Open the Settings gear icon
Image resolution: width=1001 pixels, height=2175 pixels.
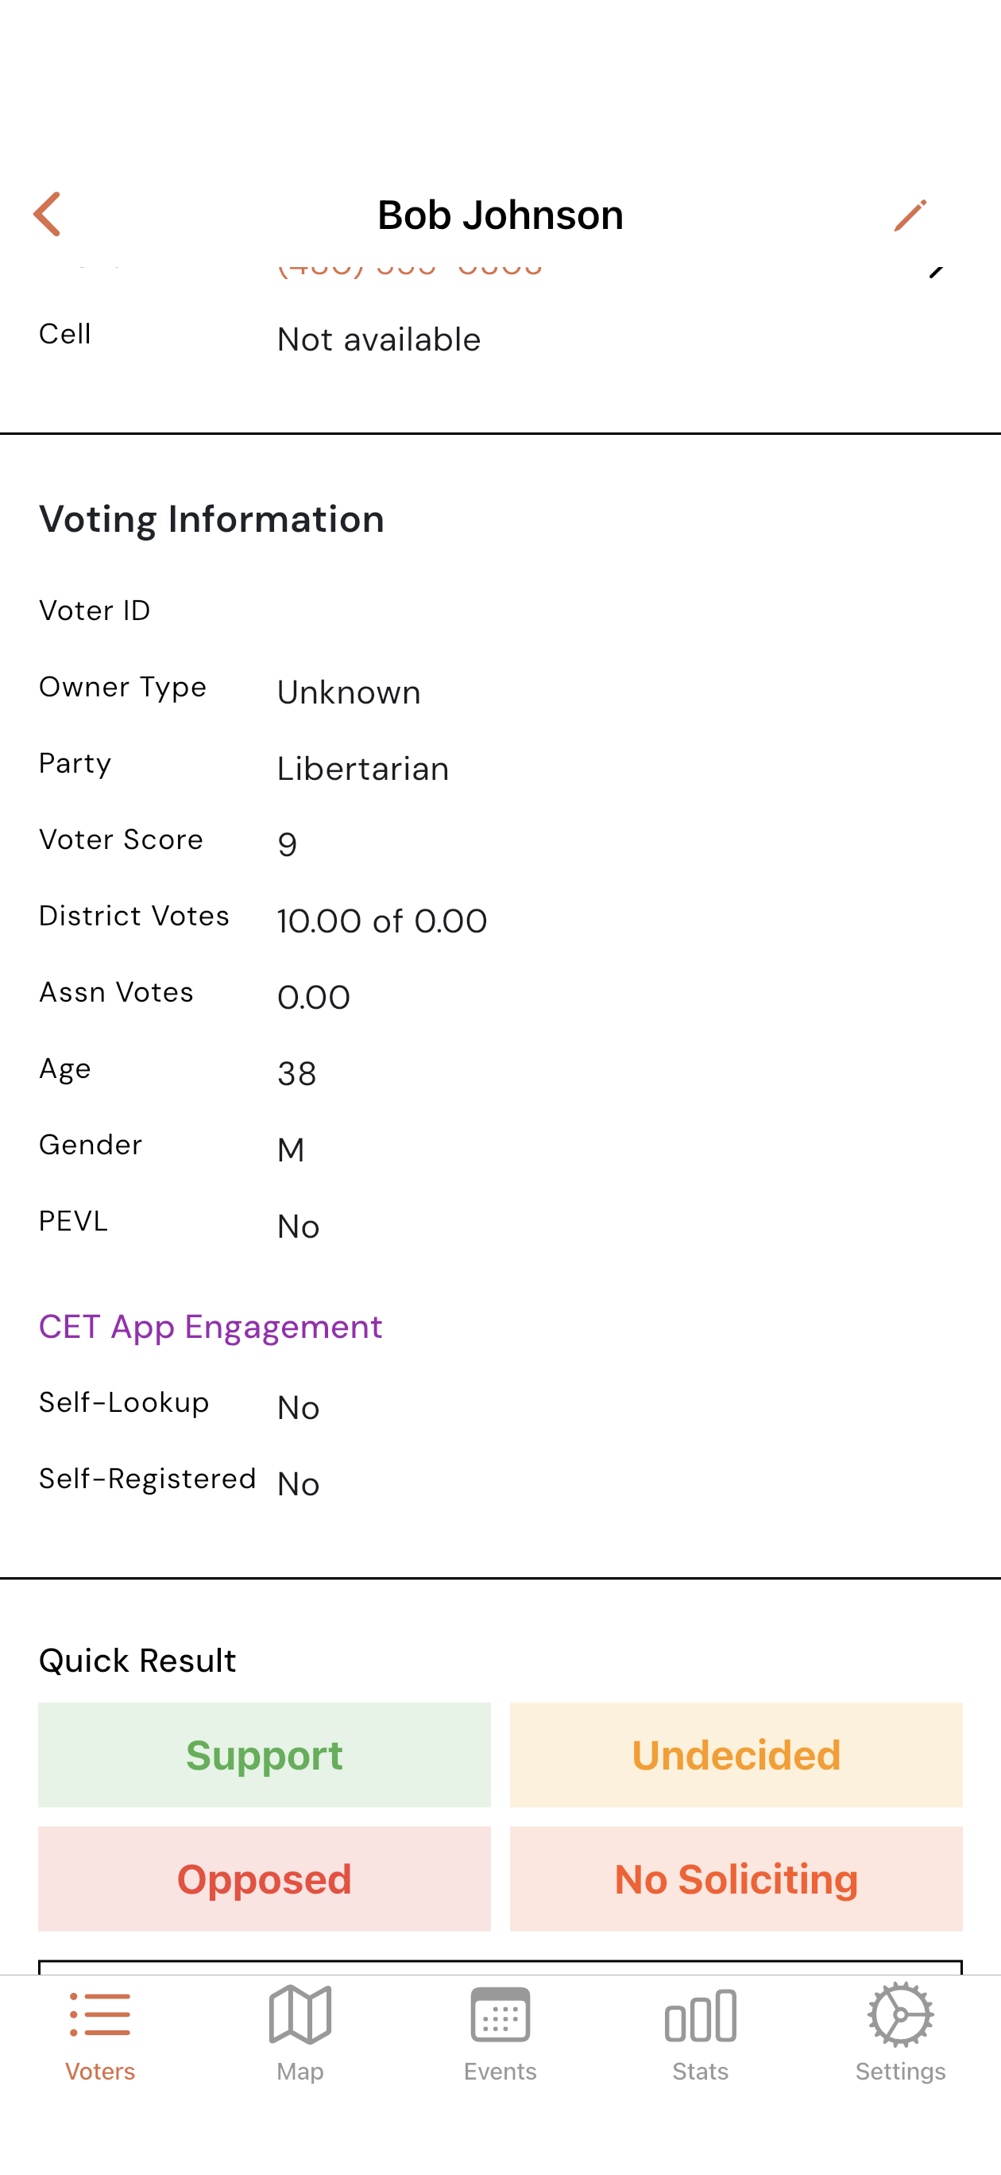pyautogui.click(x=900, y=2015)
